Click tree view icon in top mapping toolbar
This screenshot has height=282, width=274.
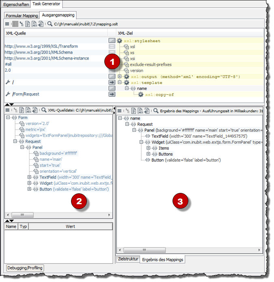pos(22,24)
